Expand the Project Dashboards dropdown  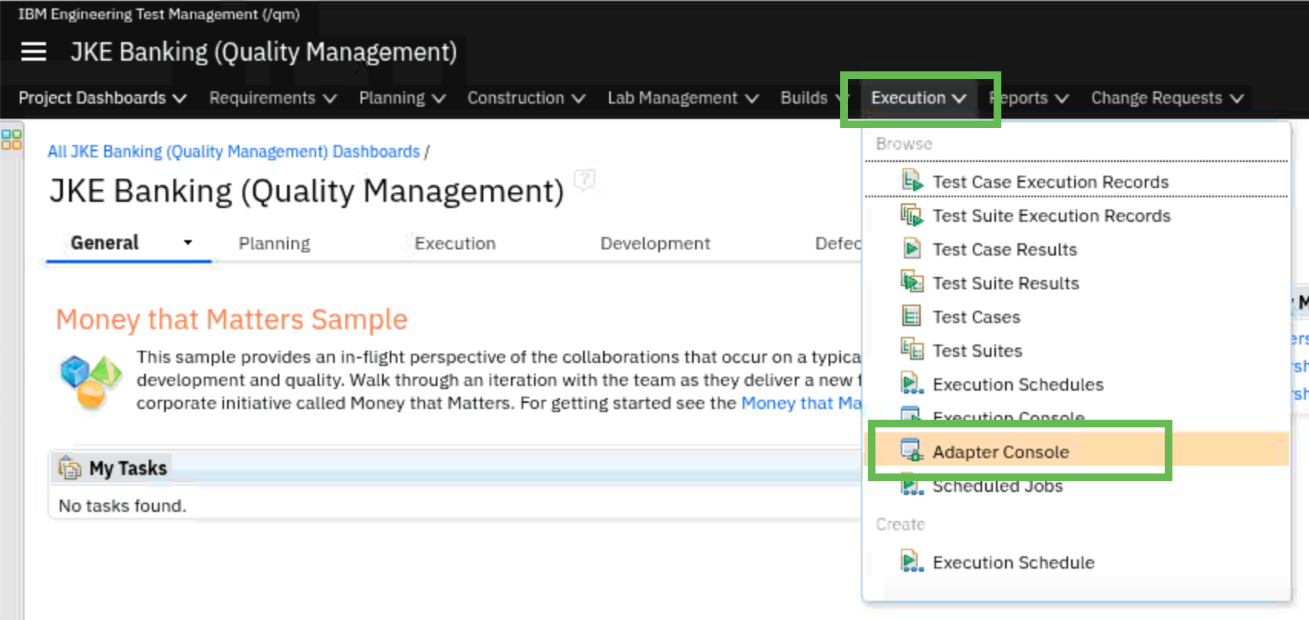pyautogui.click(x=102, y=98)
